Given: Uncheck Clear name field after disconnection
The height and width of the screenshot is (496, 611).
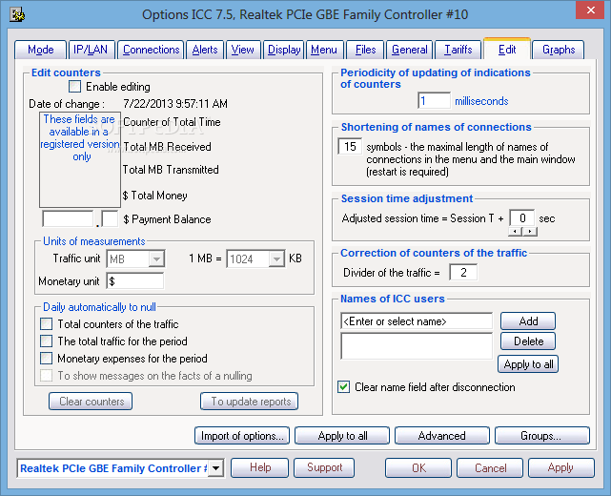Looking at the screenshot, I should pos(343,387).
